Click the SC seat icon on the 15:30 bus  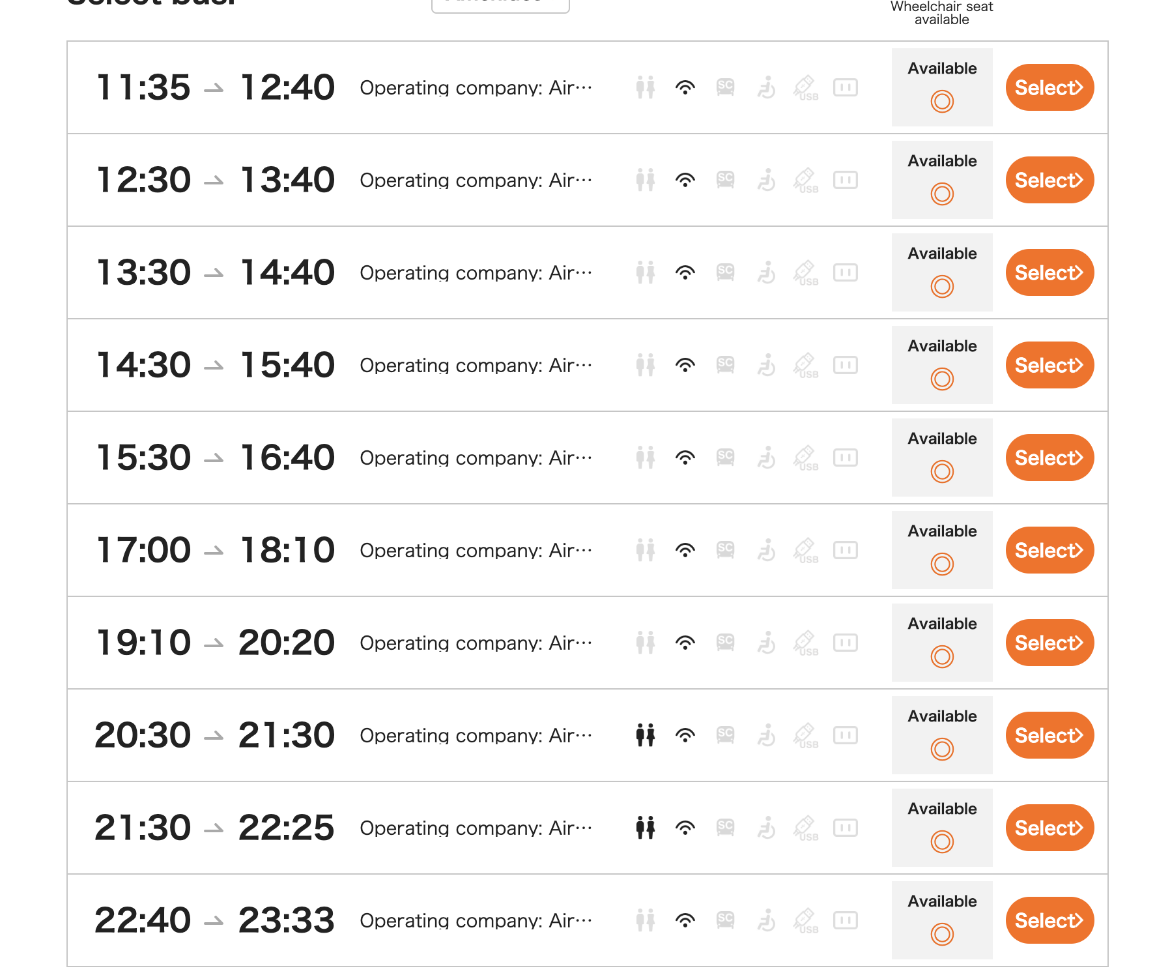click(725, 458)
